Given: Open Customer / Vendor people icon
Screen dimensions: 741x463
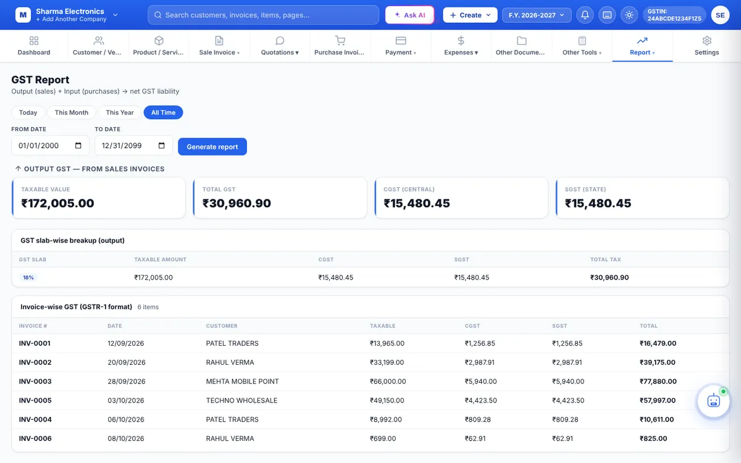Looking at the screenshot, I should coord(99,41).
